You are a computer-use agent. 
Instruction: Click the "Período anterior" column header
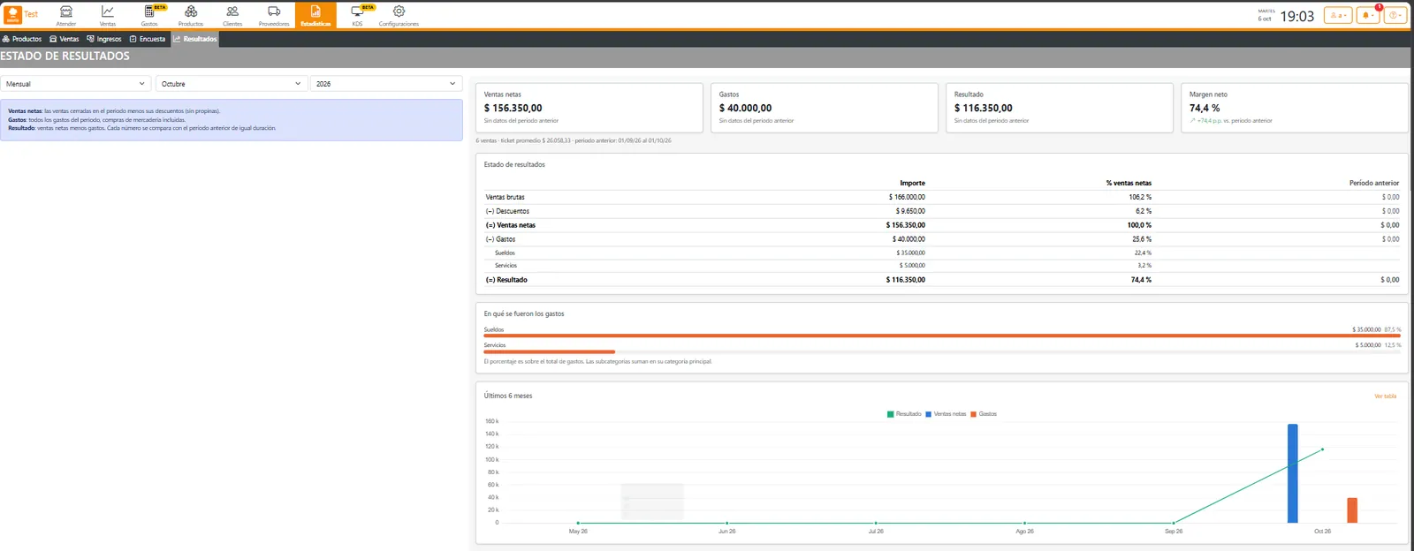tap(1374, 183)
